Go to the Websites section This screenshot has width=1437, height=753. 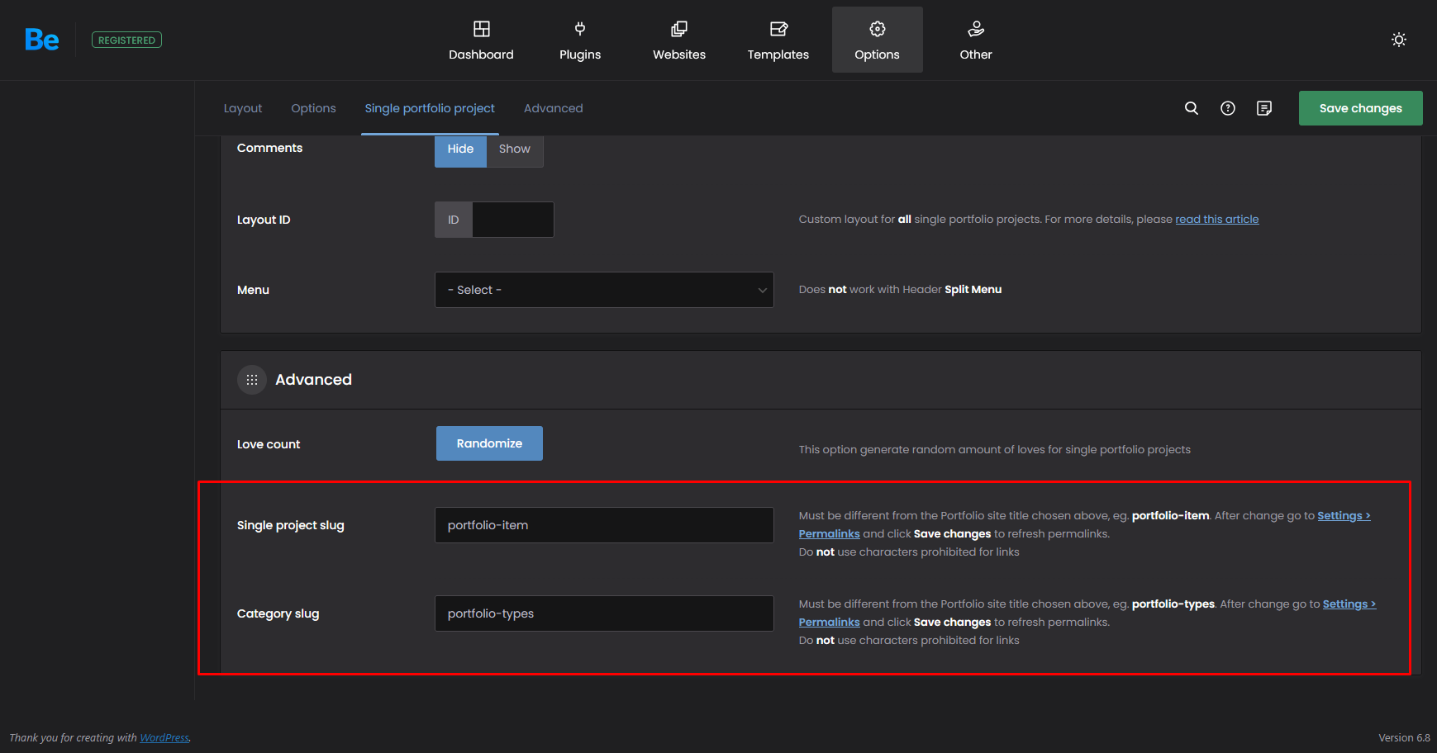pyautogui.click(x=679, y=40)
